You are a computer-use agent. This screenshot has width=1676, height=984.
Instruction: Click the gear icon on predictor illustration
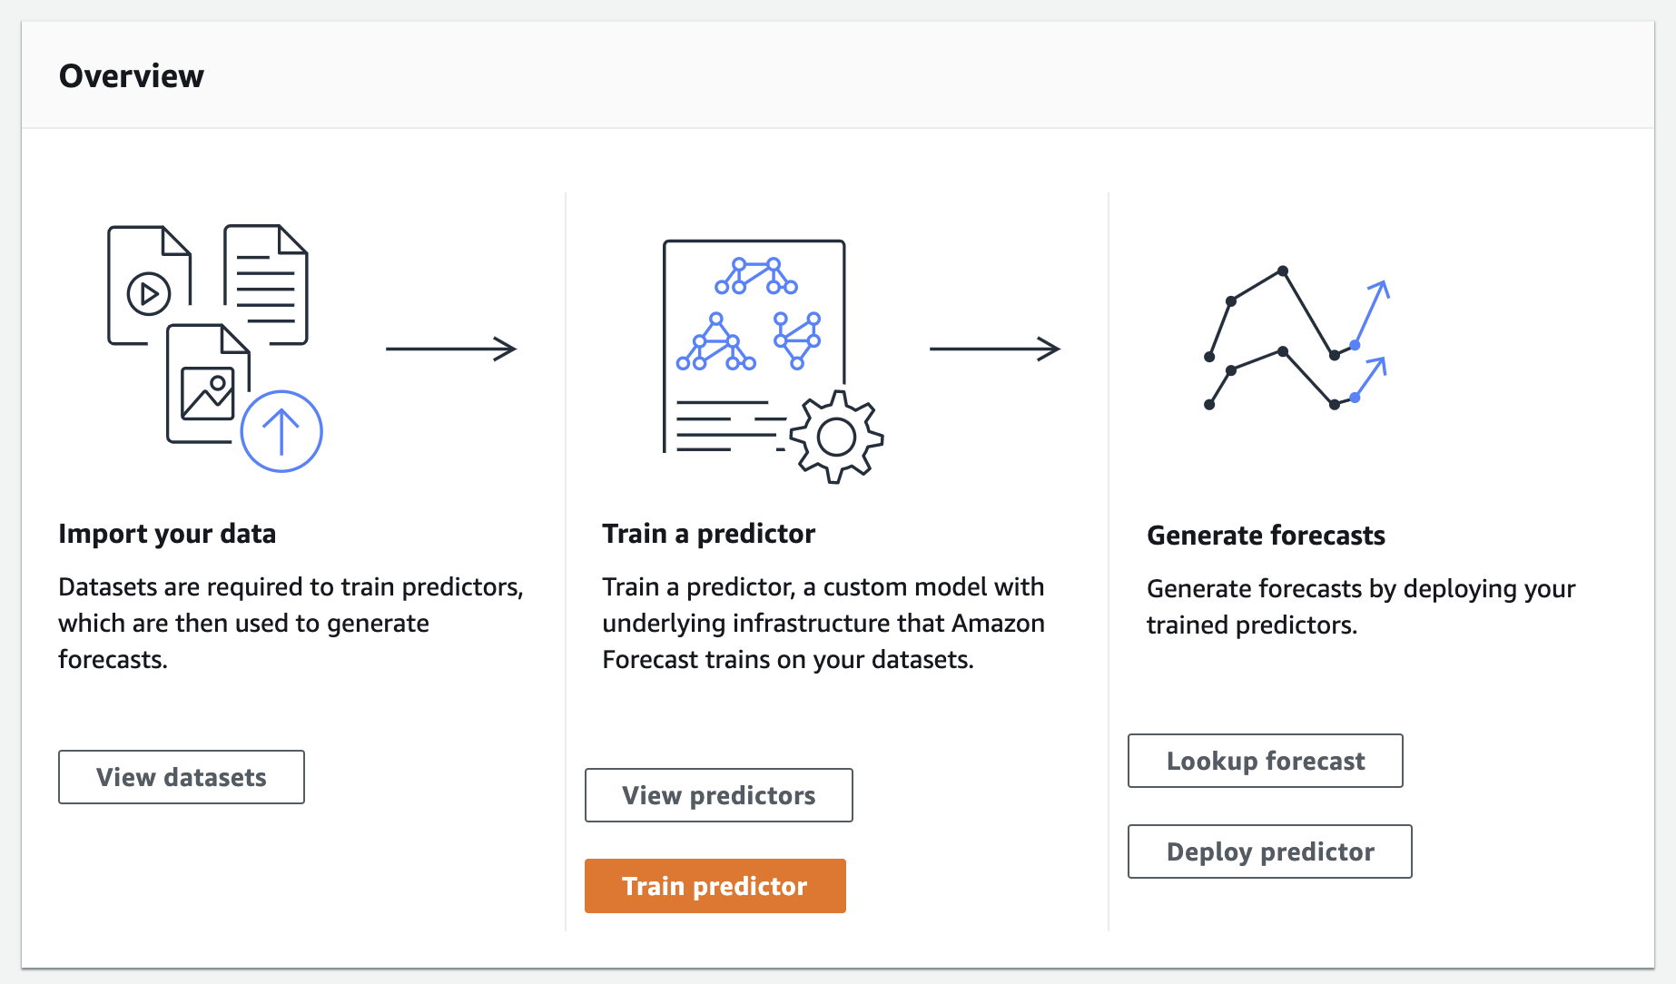click(836, 438)
